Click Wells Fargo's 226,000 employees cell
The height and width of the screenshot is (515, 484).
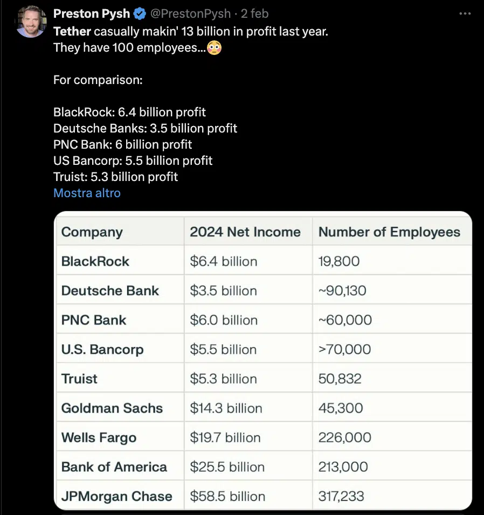[345, 437]
